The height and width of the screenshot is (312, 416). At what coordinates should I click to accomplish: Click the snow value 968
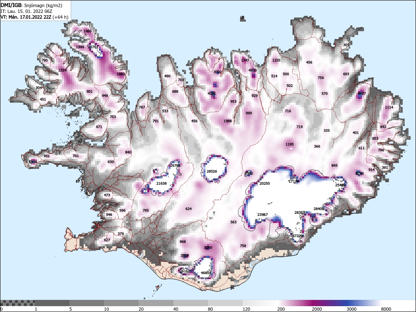(x=183, y=242)
